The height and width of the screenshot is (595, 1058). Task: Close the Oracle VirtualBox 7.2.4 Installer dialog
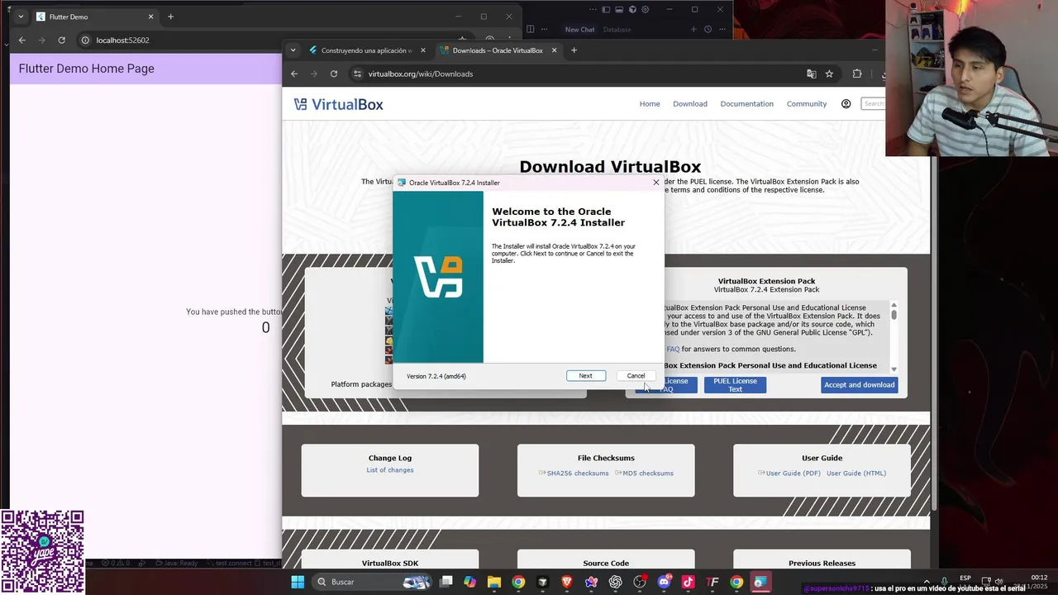[656, 183]
